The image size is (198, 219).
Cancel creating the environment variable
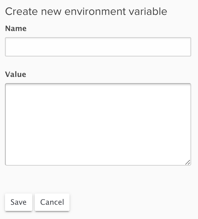coord(52,202)
